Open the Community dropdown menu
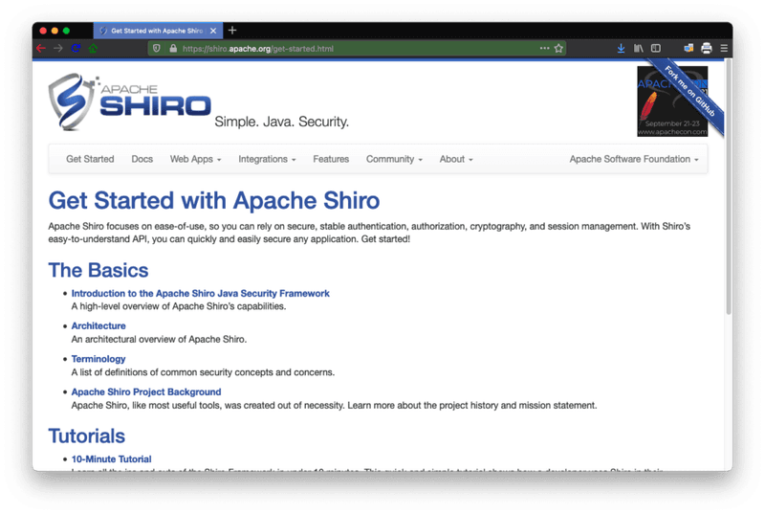The height and width of the screenshot is (514, 765). (x=394, y=159)
